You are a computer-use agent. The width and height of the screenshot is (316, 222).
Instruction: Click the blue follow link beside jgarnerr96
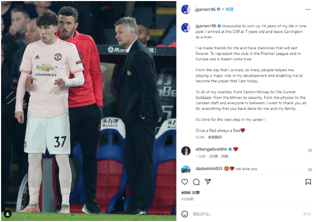tap(229, 9)
